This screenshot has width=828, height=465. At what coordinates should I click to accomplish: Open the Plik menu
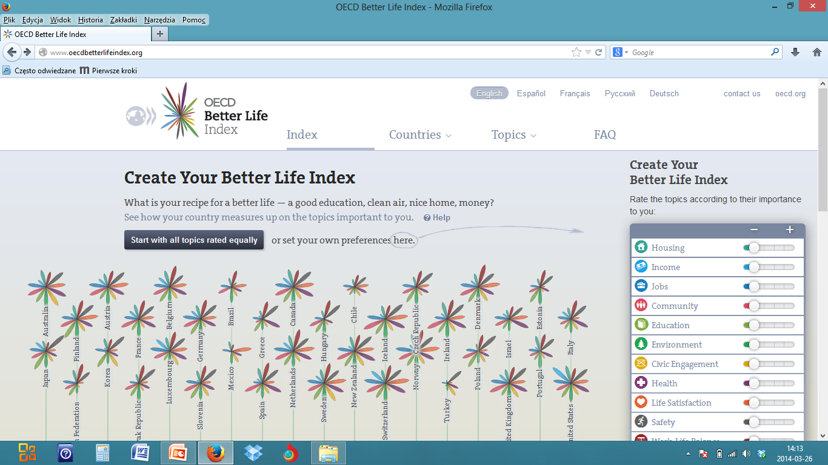pos(9,19)
